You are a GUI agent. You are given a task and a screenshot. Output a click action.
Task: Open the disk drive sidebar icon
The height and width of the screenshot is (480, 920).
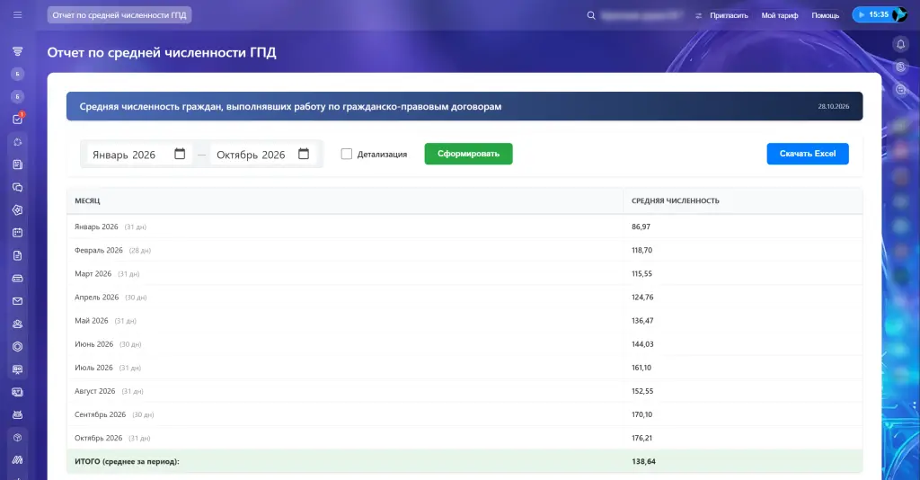[x=18, y=279]
